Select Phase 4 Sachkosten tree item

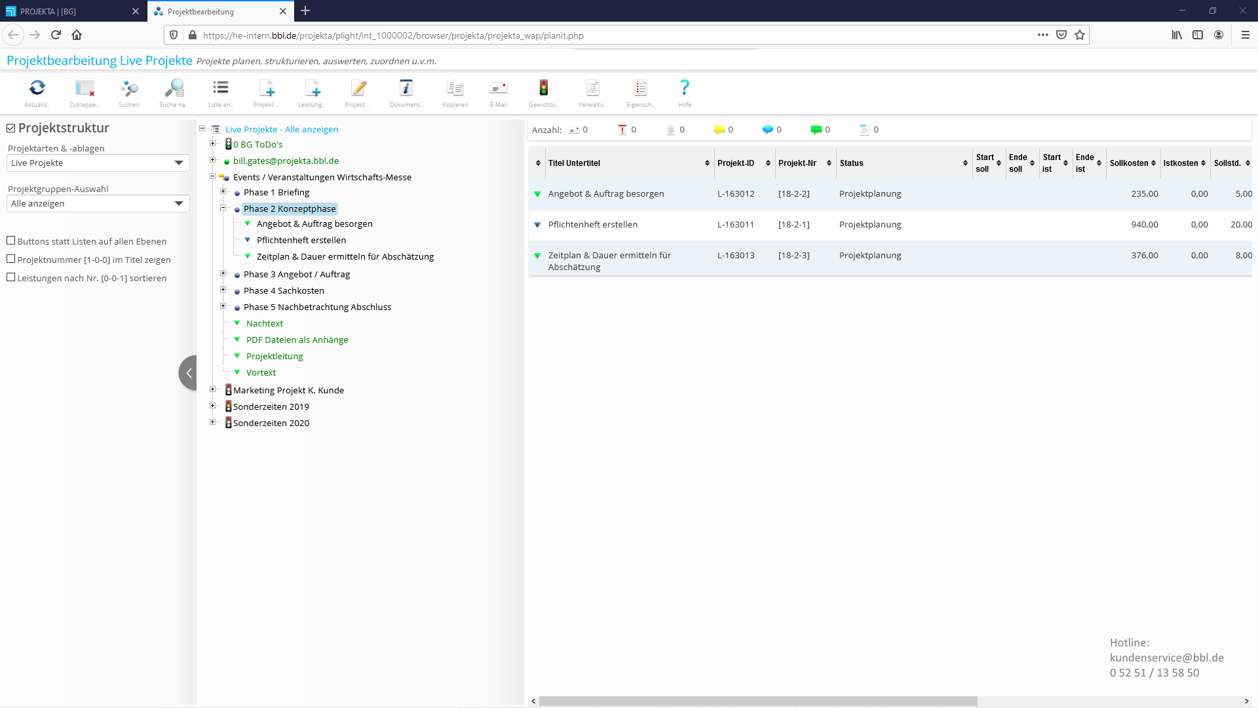point(283,290)
